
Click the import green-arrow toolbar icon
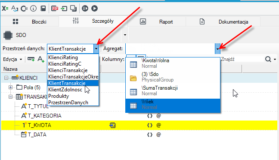point(64,9)
